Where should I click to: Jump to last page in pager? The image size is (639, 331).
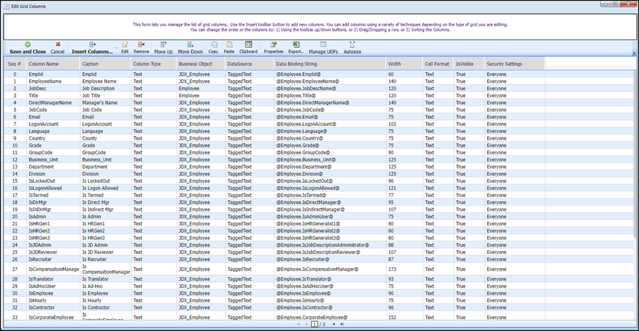point(342,324)
